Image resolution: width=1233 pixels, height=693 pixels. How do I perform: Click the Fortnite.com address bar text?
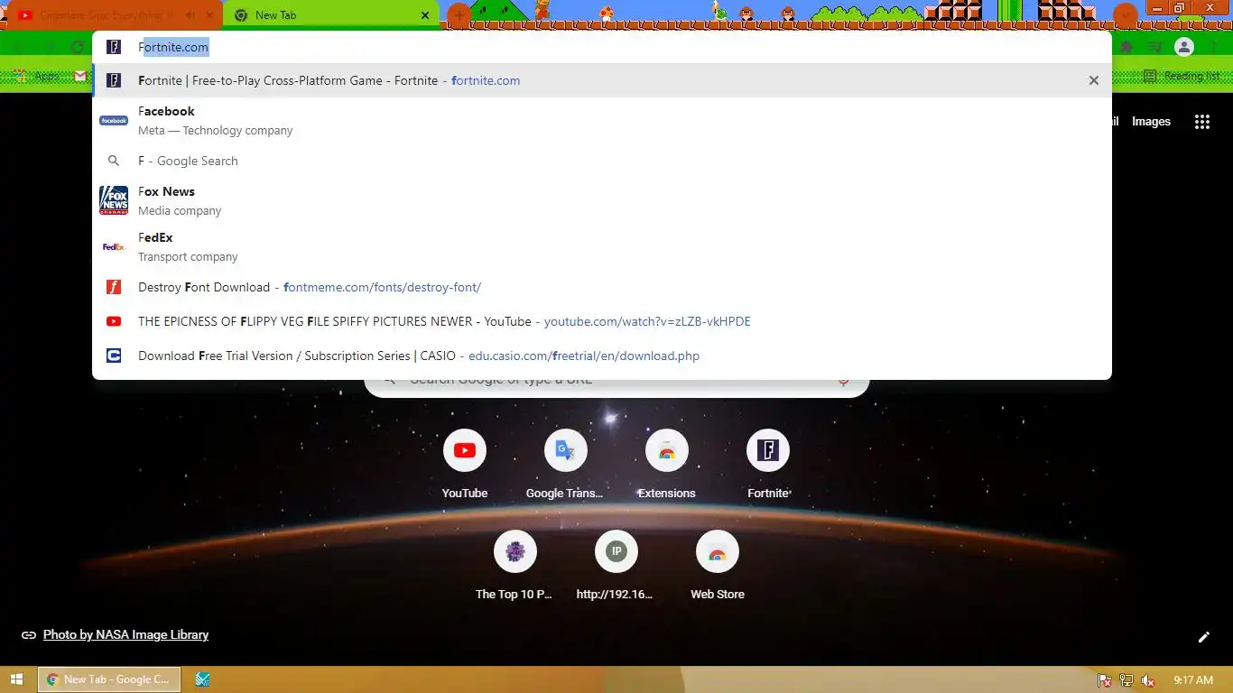pos(173,47)
